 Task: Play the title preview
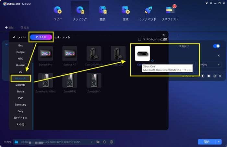click(x=203, y=76)
